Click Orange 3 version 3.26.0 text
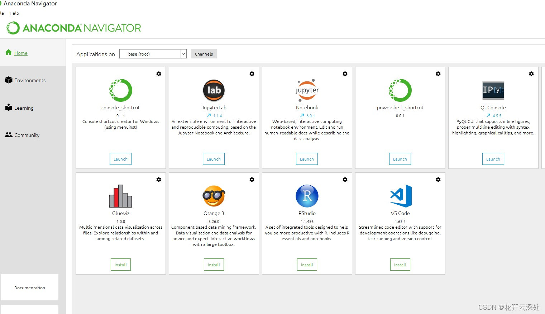545x314 pixels. [214, 222]
